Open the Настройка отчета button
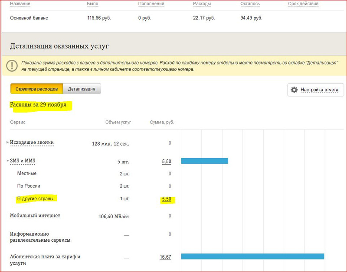Image resolution: width=347 pixels, height=272 pixels. [316, 90]
